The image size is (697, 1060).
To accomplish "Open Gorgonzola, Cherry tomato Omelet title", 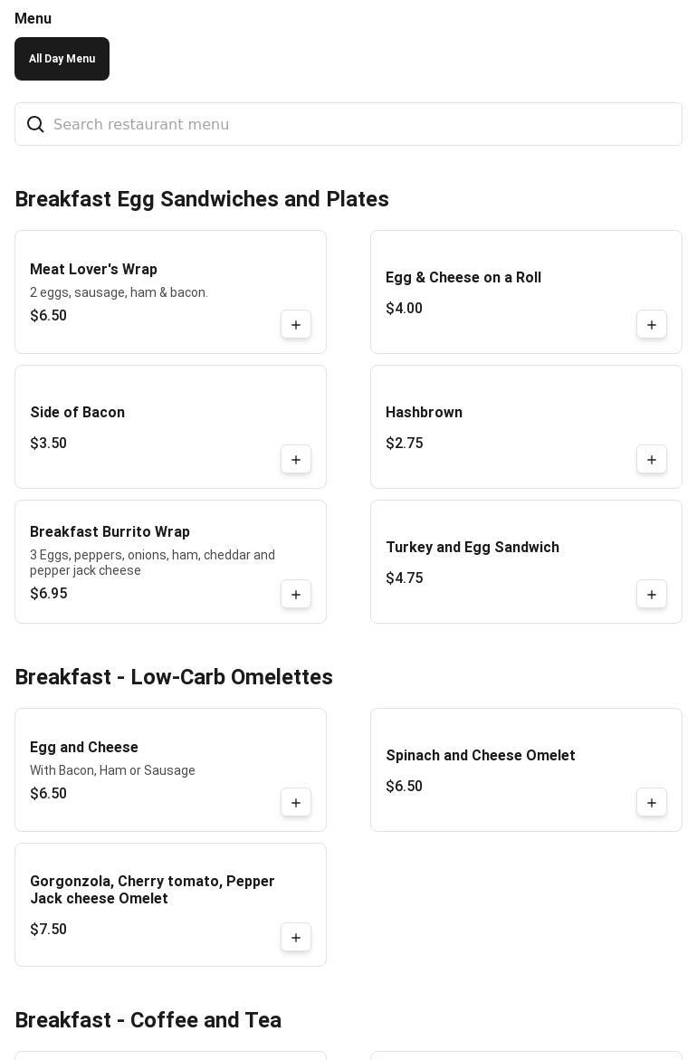I will [x=152, y=890].
